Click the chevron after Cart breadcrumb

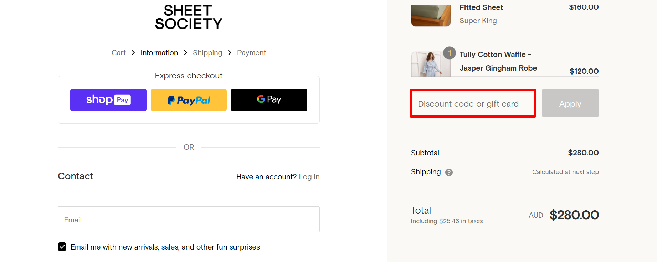pos(133,52)
